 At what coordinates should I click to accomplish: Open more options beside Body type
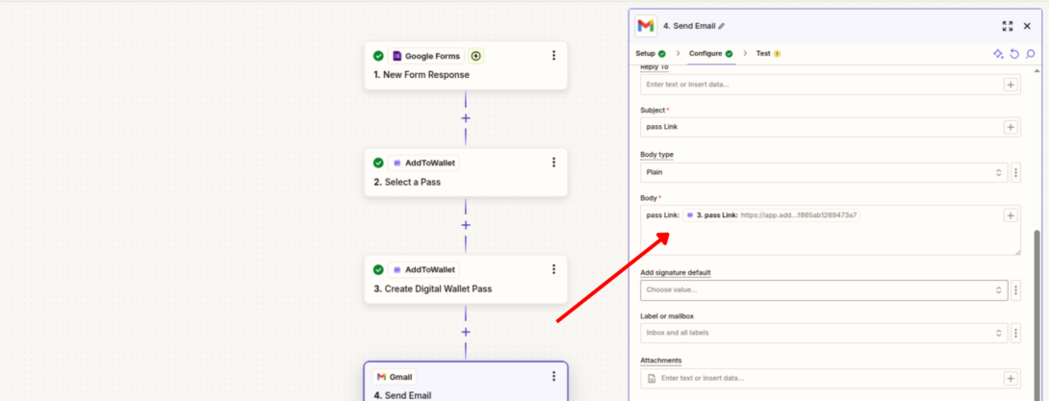pyautogui.click(x=1015, y=172)
